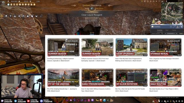The width and height of the screenshot is (184, 103).
Task: Switch to the Pearl tab
Action: point(167,30)
